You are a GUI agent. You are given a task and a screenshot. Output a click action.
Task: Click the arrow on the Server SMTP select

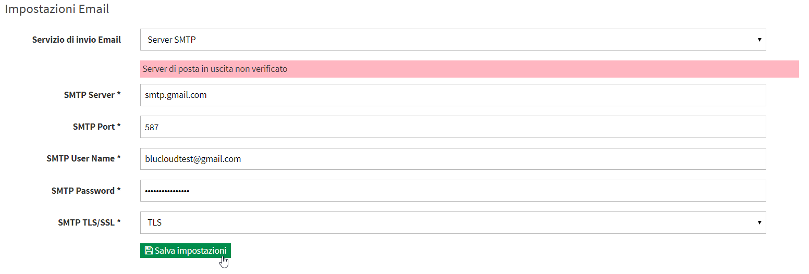[759, 40]
